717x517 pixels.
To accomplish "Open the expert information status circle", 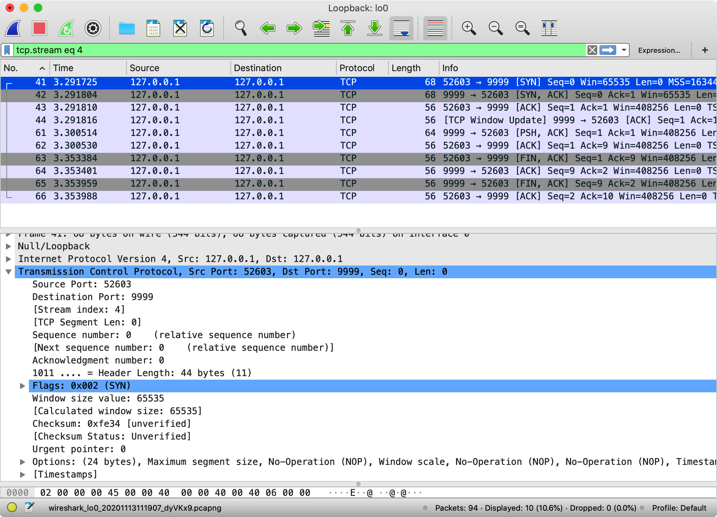I will (x=12, y=507).
